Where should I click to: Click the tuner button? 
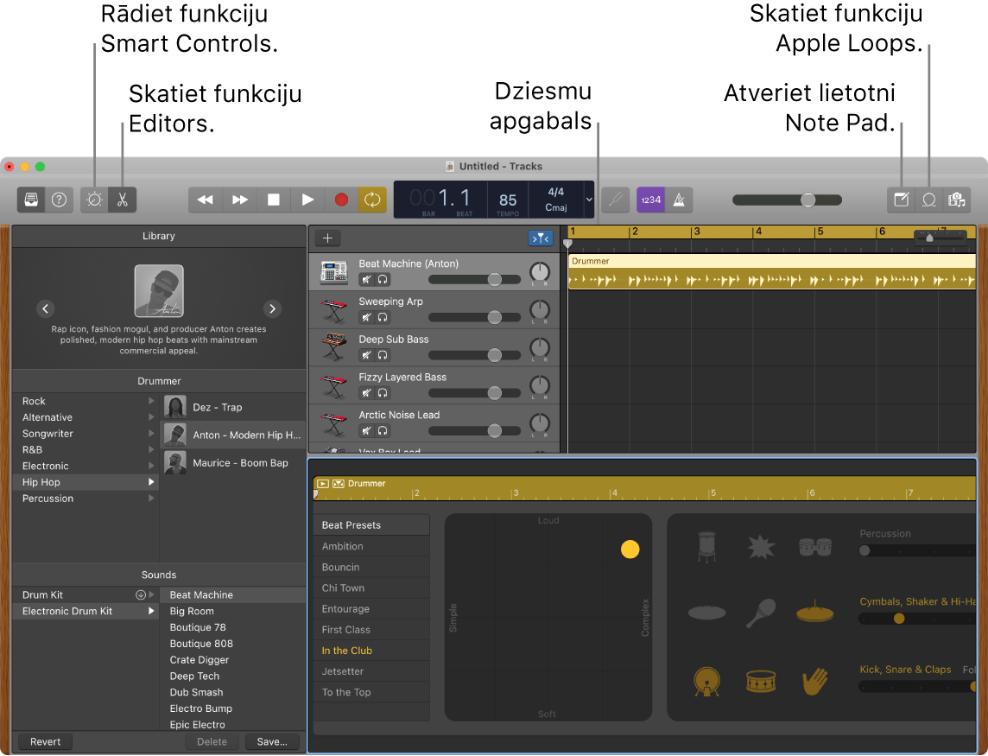tap(616, 200)
